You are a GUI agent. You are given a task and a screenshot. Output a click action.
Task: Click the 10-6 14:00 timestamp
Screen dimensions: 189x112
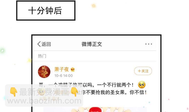click(64, 76)
